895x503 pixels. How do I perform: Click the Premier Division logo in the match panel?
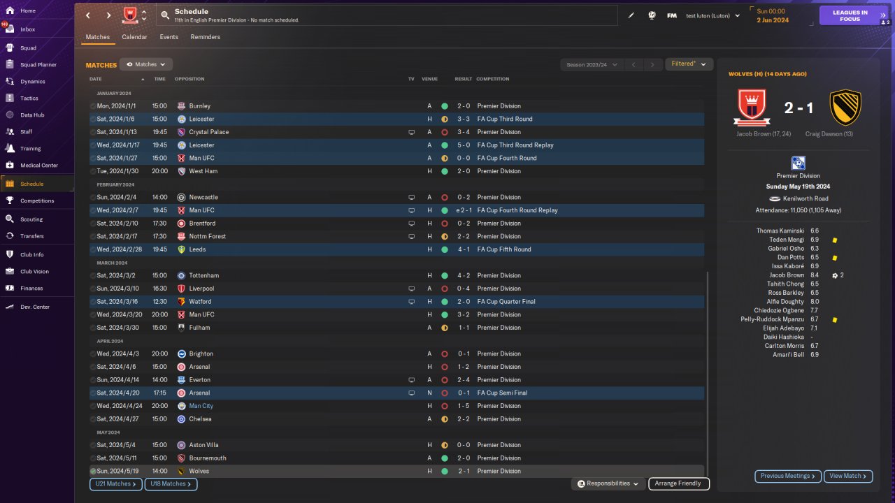tap(798, 163)
